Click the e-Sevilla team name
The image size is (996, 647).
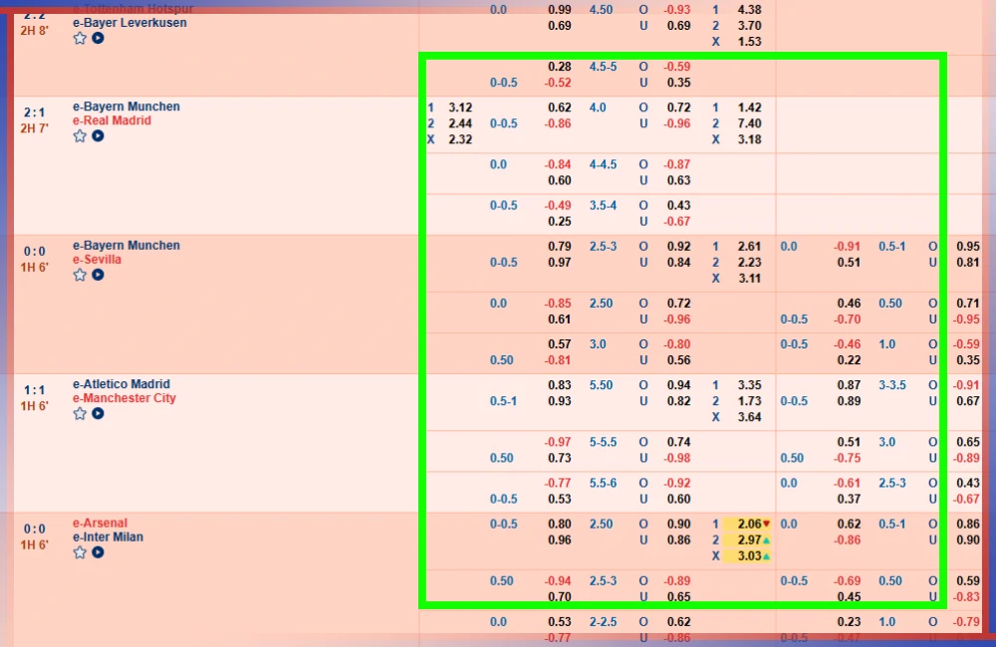pyautogui.click(x=97, y=260)
